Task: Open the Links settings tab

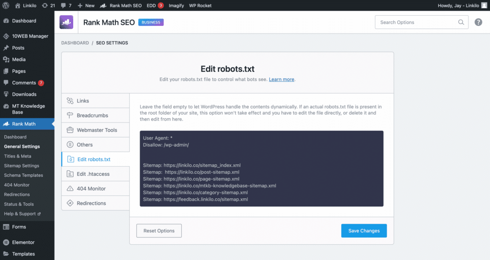Action: (96, 101)
